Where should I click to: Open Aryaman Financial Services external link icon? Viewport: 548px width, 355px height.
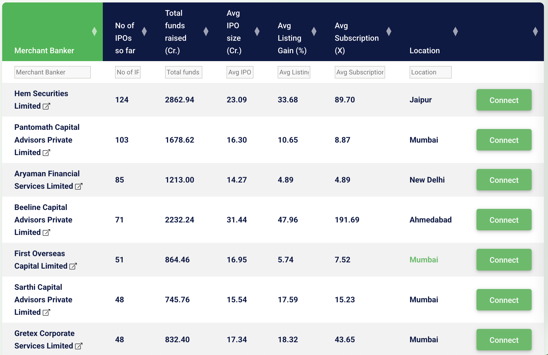coord(79,186)
